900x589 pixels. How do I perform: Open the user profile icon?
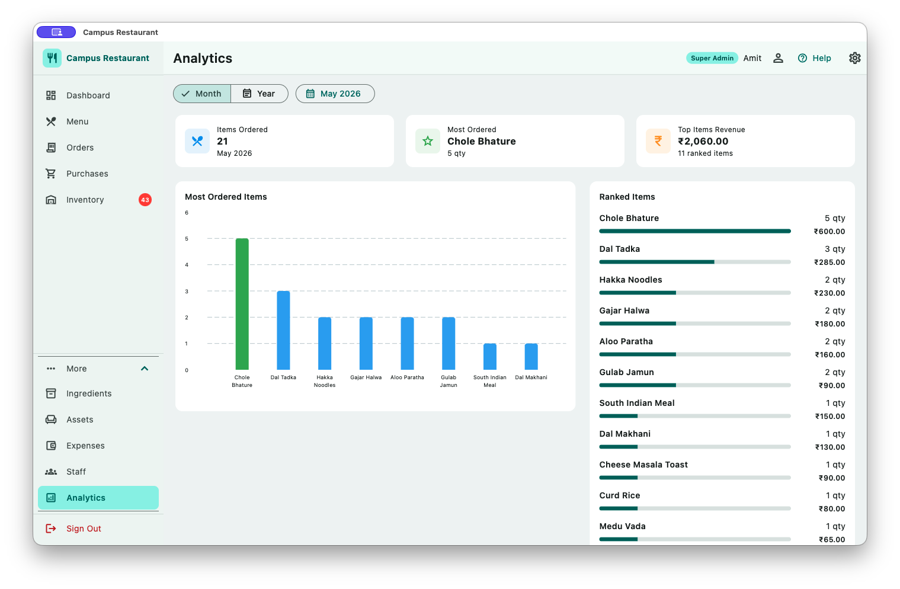(x=778, y=58)
